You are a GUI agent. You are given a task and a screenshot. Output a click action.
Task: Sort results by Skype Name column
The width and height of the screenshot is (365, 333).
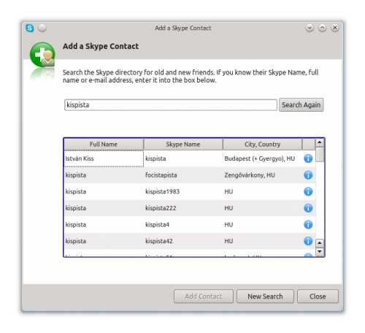point(183,145)
